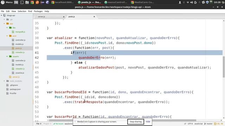The height and width of the screenshot is (126, 225).
Task: Click tratarResposta on line 51
Action: click(x=88, y=102)
